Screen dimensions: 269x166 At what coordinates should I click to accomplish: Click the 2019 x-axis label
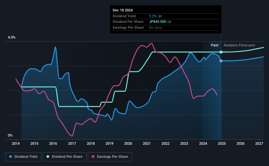(x=109, y=143)
